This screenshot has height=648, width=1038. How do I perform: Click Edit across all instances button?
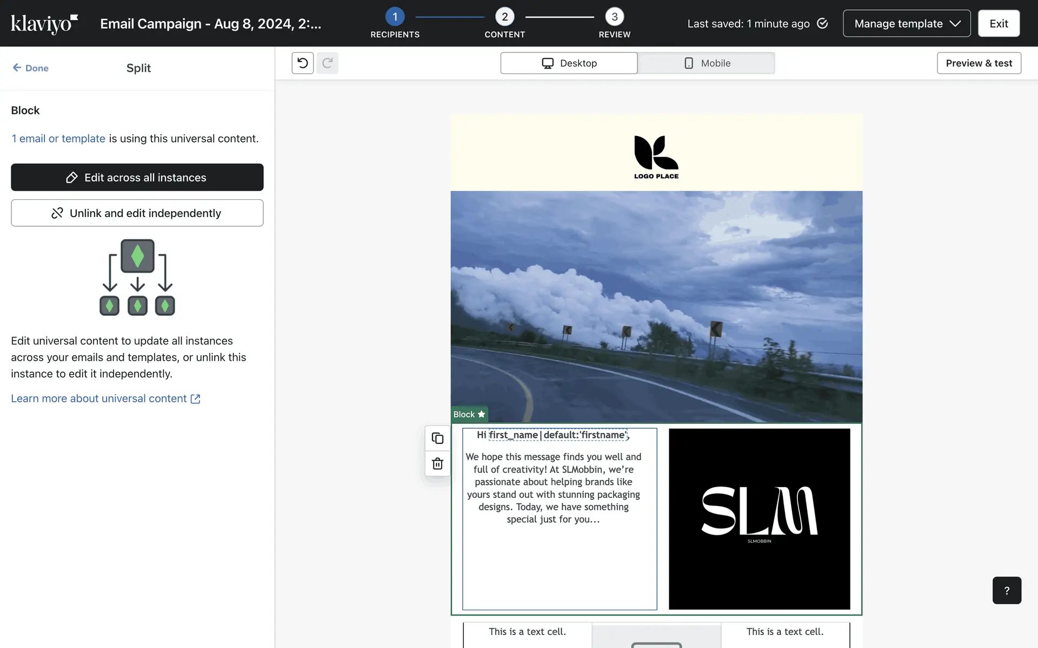coord(137,177)
